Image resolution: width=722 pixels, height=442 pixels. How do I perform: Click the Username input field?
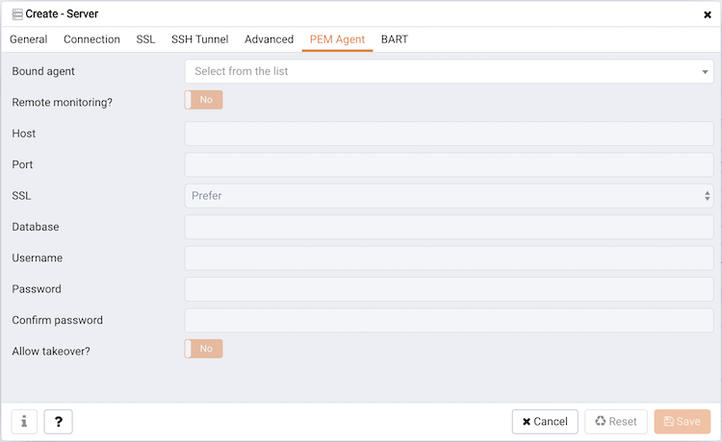[449, 258]
